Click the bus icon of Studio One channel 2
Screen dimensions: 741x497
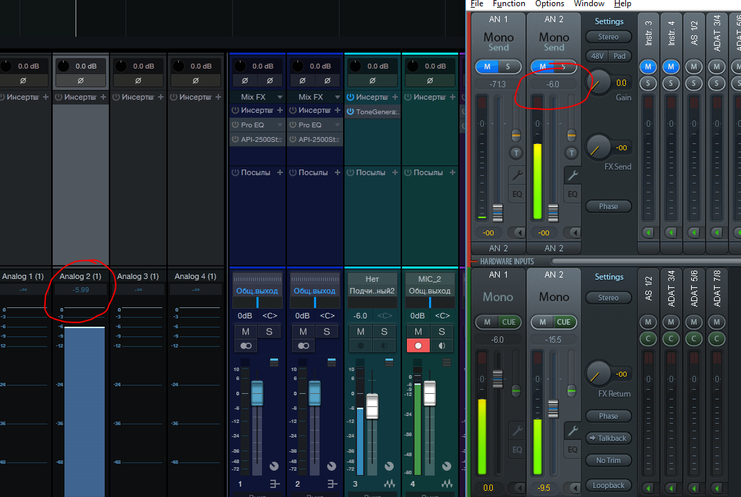[x=332, y=484]
